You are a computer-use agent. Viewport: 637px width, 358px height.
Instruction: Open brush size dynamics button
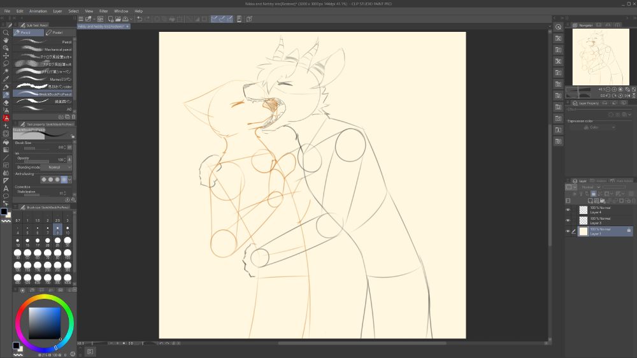(69, 147)
